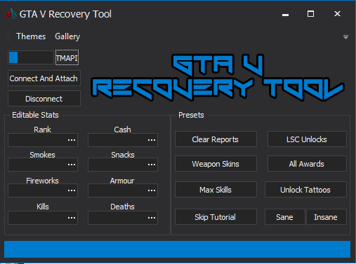The width and height of the screenshot is (356, 264).
Task: Toggle the TMAPI switch
Action: point(31,57)
